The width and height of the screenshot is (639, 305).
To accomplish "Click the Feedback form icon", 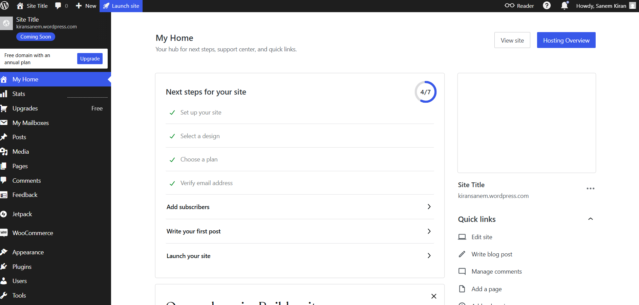I will point(4,195).
